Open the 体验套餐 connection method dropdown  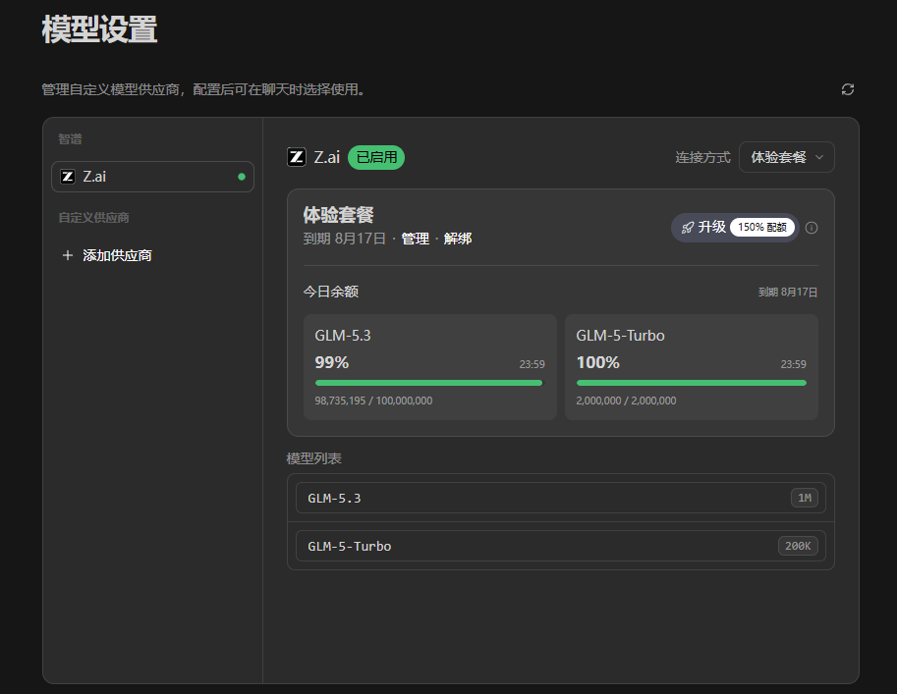pos(787,157)
